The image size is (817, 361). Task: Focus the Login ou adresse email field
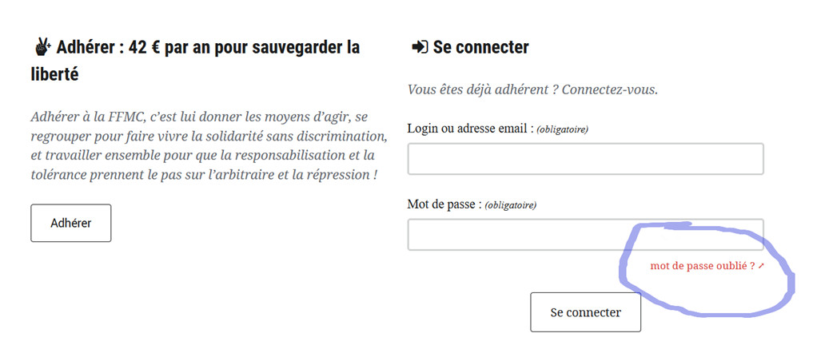(586, 159)
